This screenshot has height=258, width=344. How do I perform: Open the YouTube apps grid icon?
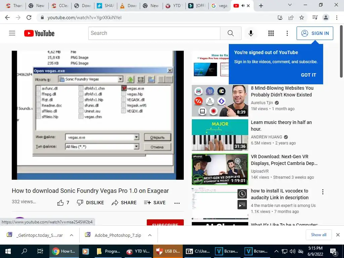point(271,33)
